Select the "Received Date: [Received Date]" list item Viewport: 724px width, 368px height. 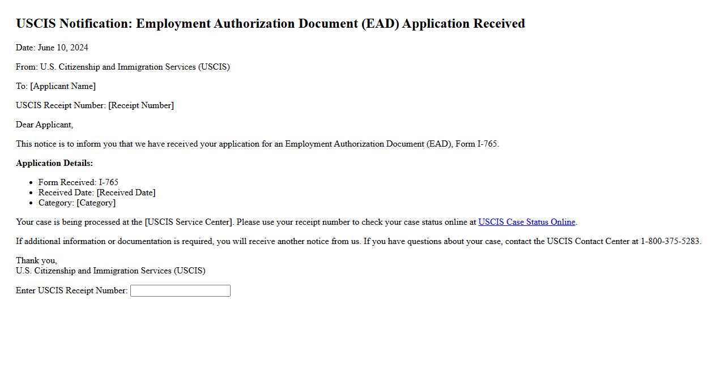(97, 192)
